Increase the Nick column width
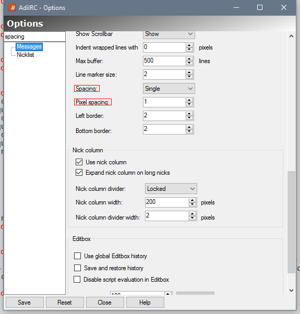 [192, 200]
